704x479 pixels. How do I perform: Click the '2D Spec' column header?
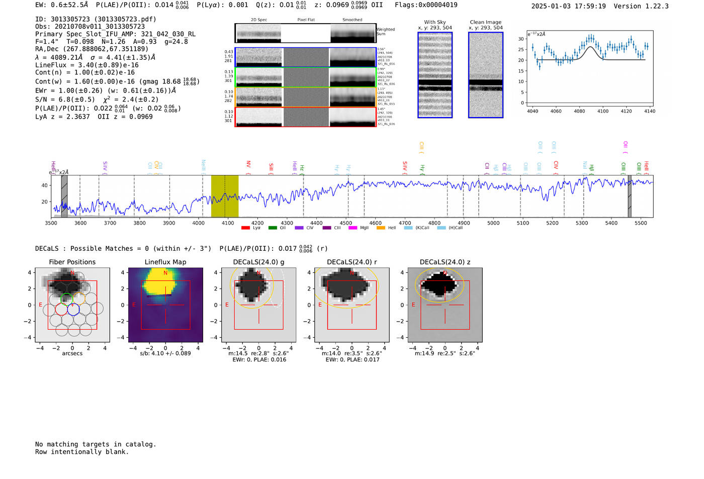(x=259, y=20)
